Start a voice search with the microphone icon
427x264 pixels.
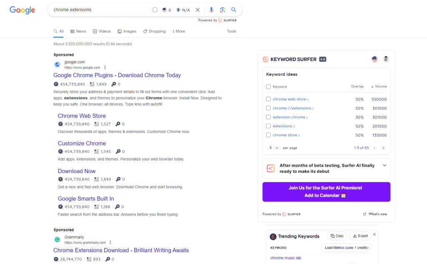click(211, 10)
